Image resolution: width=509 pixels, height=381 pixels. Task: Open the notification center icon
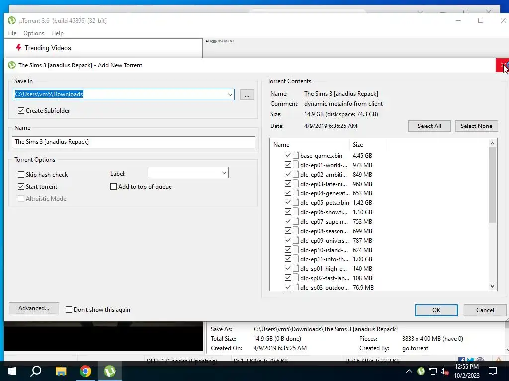tap(493, 371)
